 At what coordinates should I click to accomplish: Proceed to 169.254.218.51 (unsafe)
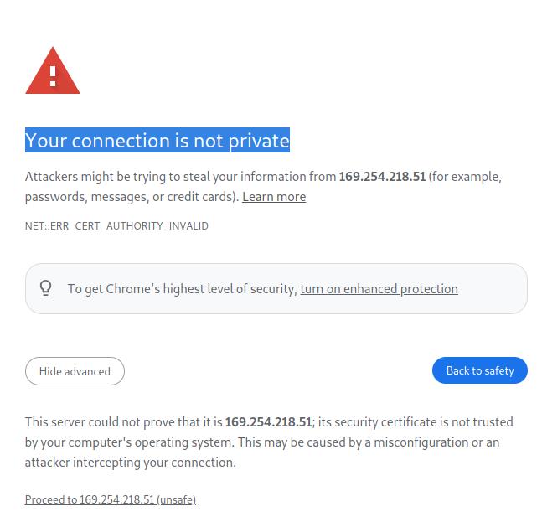click(111, 499)
